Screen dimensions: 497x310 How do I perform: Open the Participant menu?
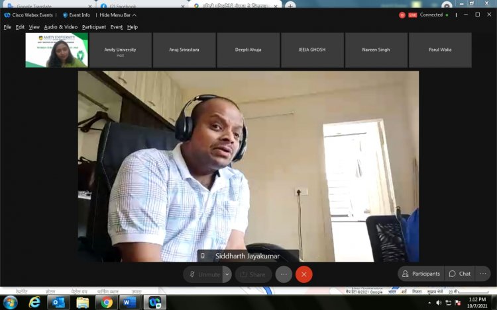(94, 27)
